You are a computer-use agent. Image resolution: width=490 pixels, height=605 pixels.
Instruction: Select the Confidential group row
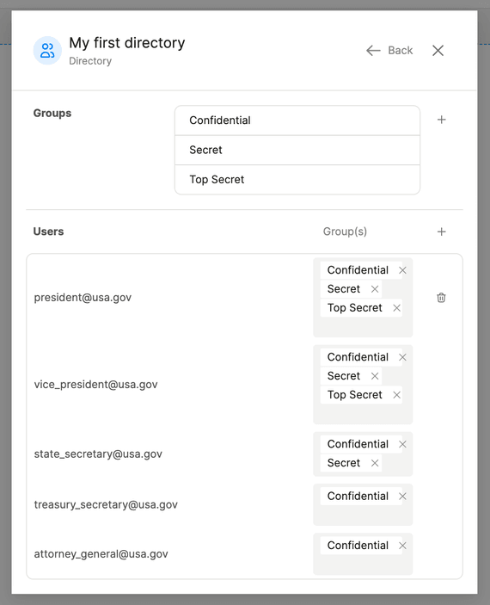(x=297, y=120)
